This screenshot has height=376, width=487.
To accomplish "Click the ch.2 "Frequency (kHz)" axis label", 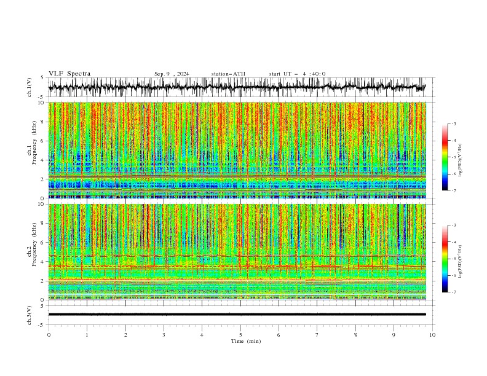I will (x=34, y=244).
